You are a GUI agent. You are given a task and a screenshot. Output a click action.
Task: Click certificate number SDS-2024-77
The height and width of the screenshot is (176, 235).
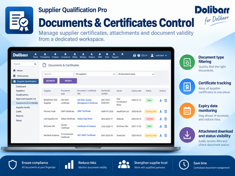[107, 119]
